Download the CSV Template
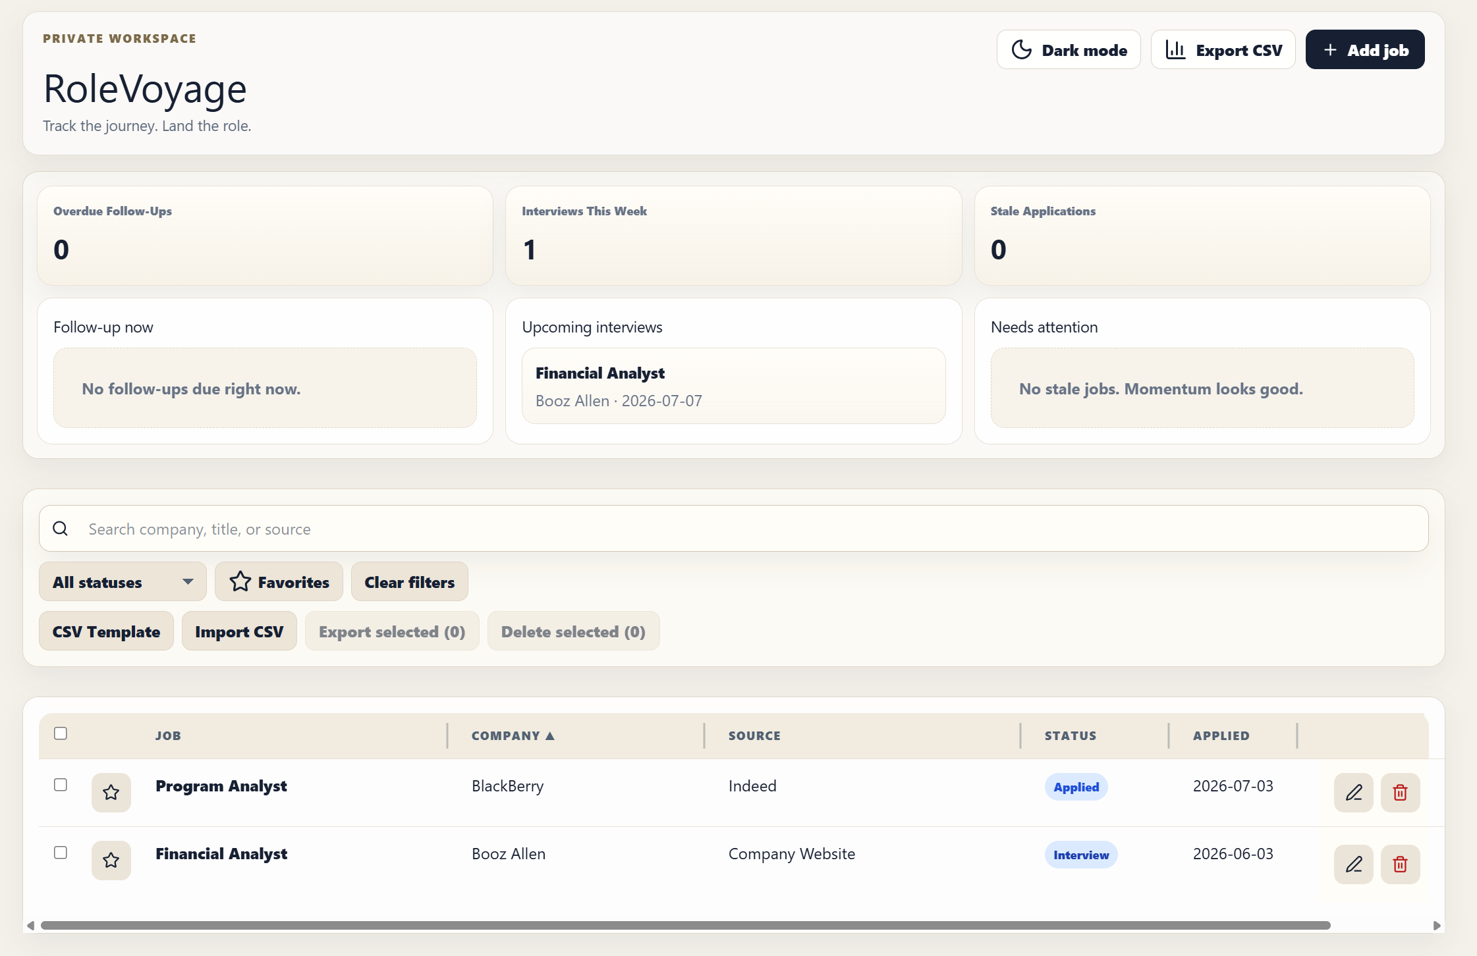Image resolution: width=1477 pixels, height=956 pixels. click(106, 631)
